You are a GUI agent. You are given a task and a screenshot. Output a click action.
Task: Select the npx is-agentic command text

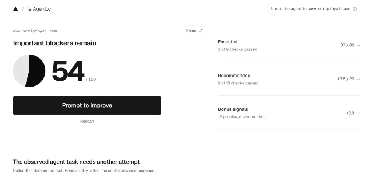click(x=312, y=9)
